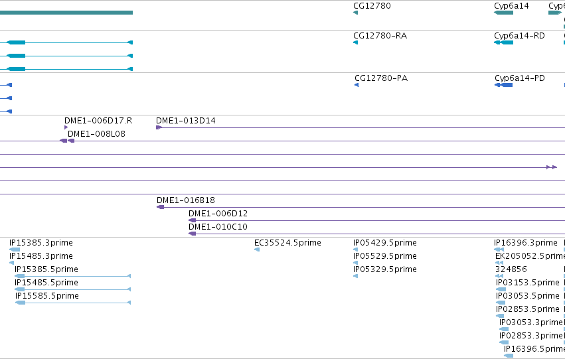Select the DME1-006D17.R clone label
This screenshot has height=359, width=565.
point(98,121)
